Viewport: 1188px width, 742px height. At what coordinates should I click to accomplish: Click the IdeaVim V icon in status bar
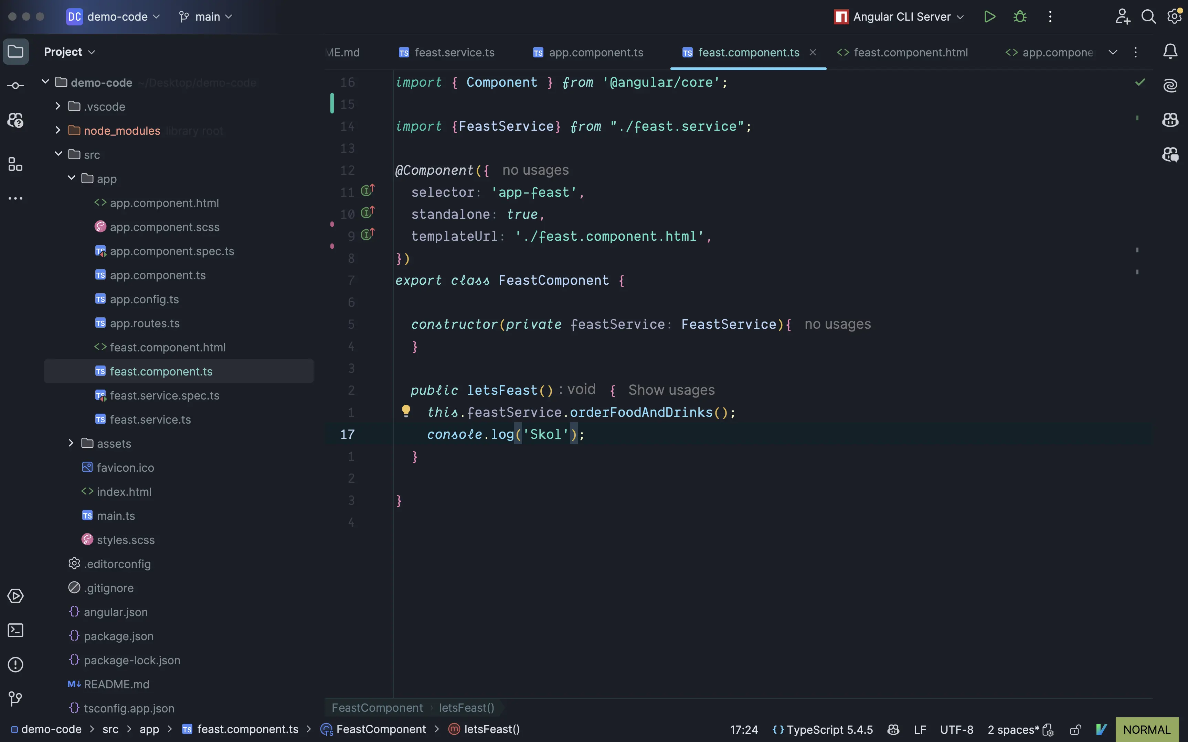point(1102,730)
